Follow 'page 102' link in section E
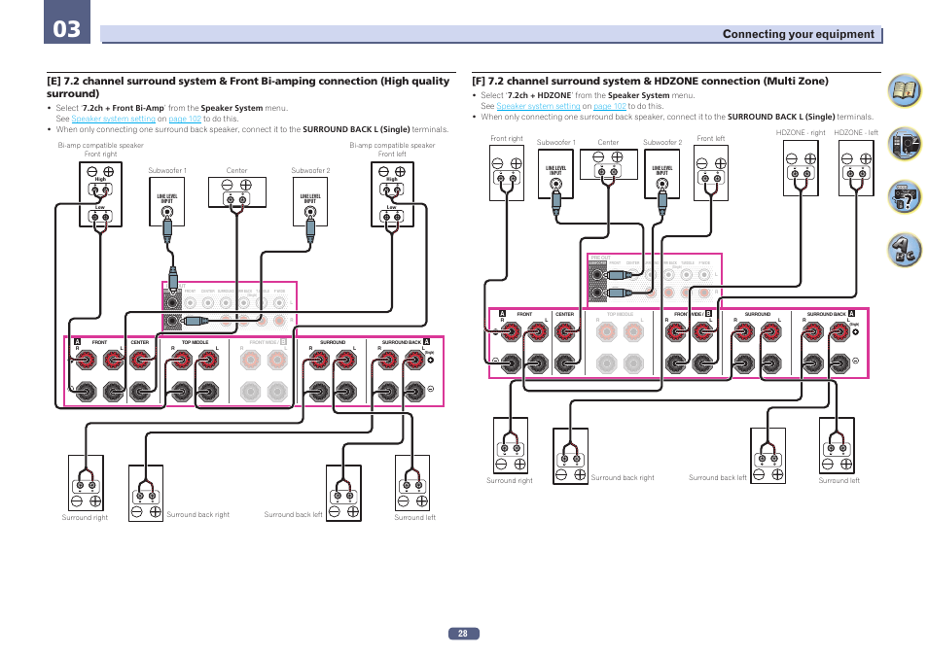Image resolution: width=928 pixels, height=656 pixels. (185, 119)
